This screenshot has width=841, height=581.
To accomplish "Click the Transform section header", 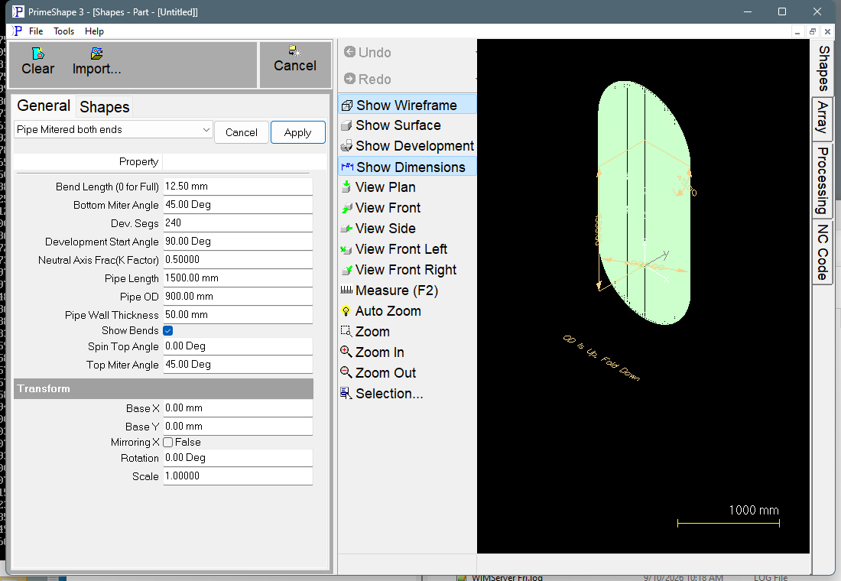I will [x=163, y=388].
